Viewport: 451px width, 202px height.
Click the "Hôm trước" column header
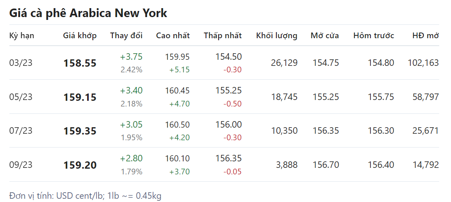click(x=373, y=35)
